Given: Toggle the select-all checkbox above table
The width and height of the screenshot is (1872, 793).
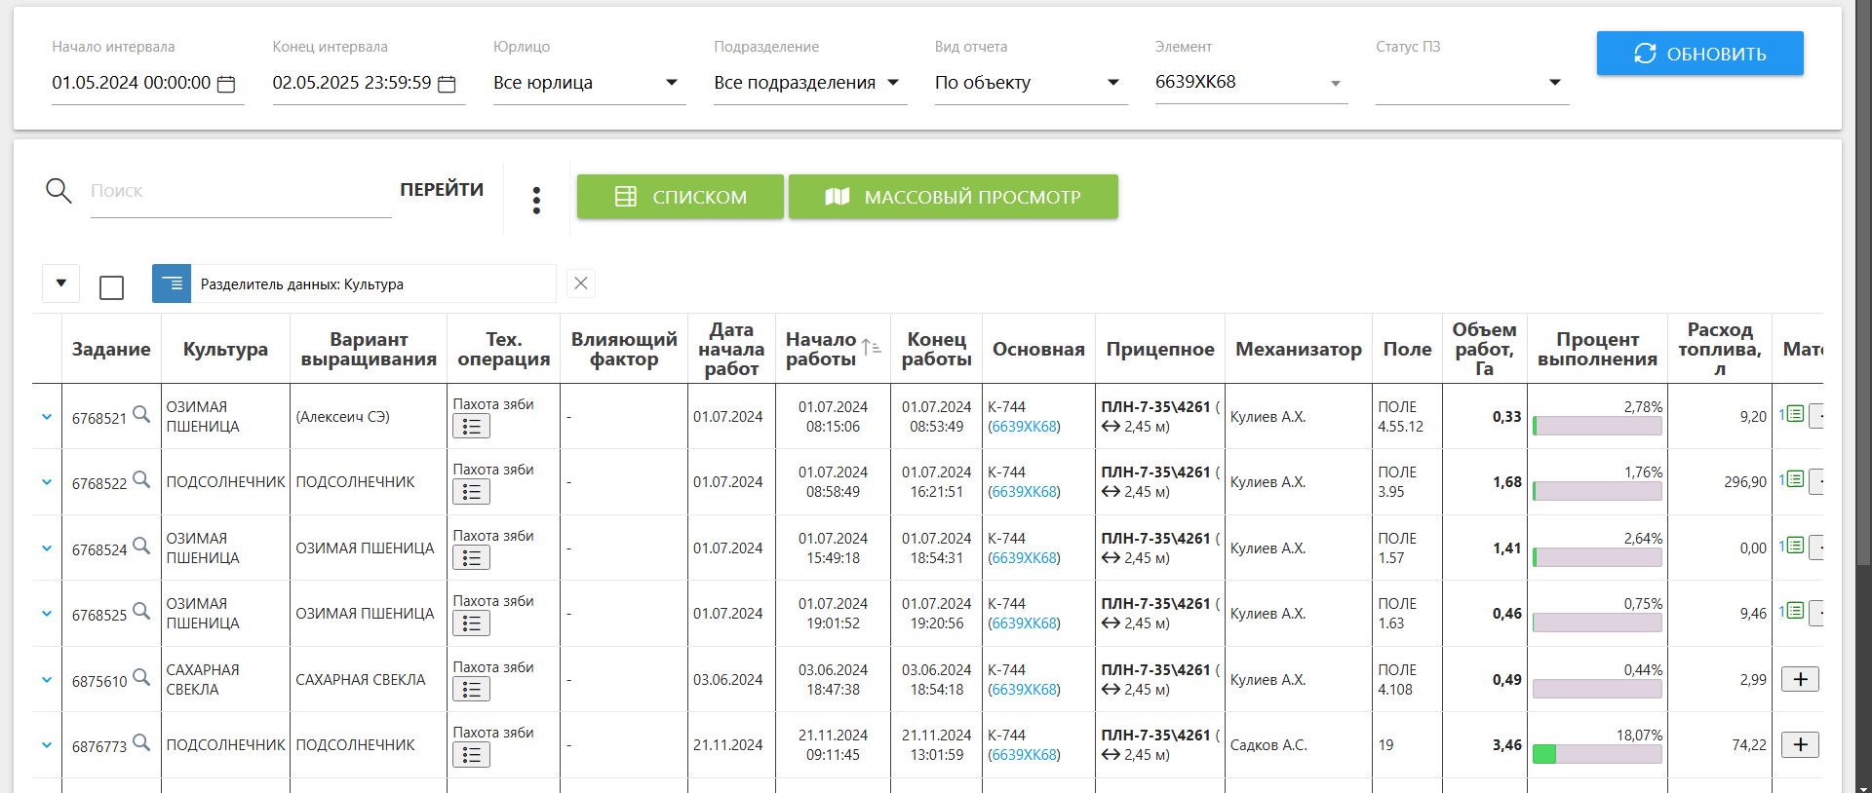Looking at the screenshot, I should pos(112,287).
